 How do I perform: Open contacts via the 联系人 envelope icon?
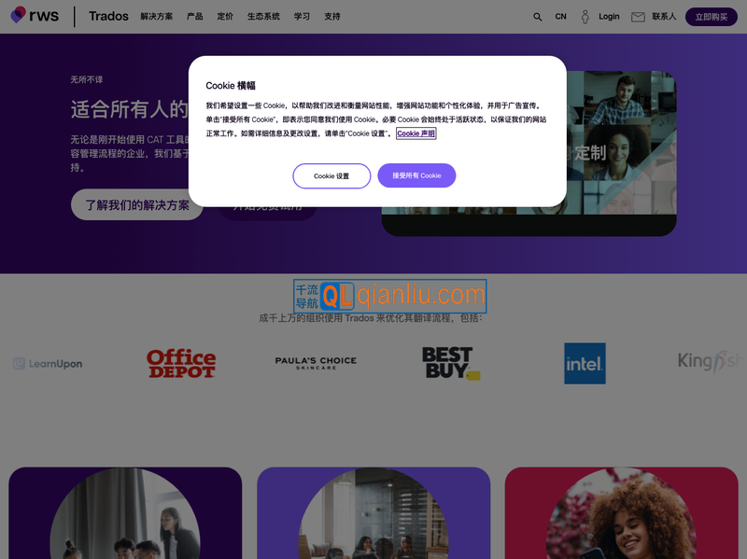(638, 16)
